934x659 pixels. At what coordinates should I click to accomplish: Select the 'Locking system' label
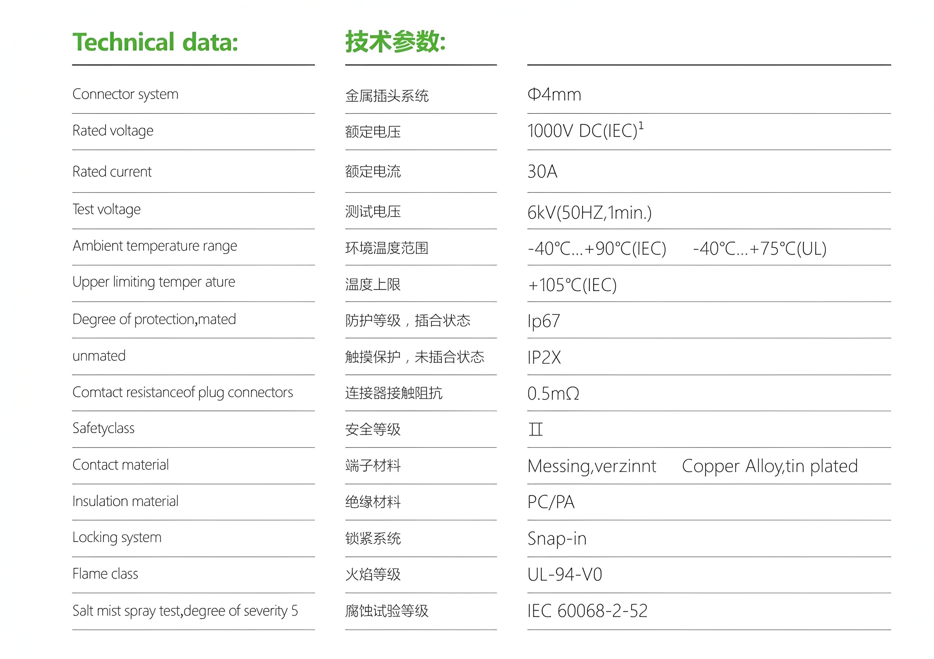(117, 538)
